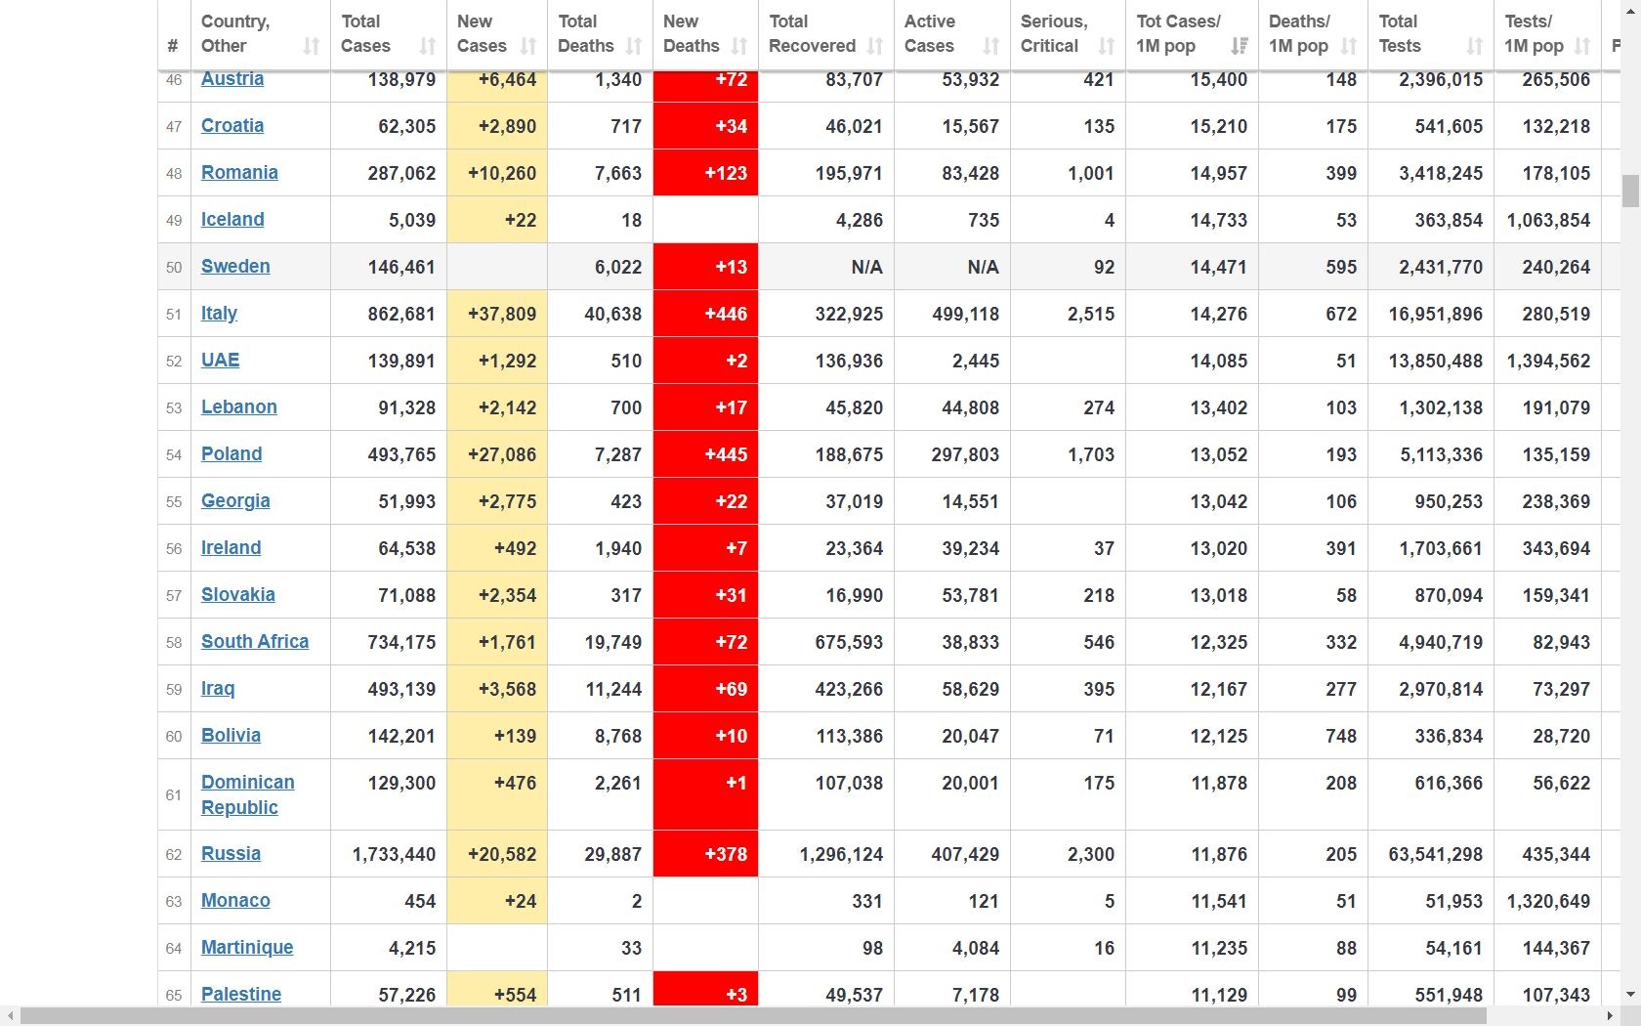Select South Africa's total recovered 675,593

point(826,642)
